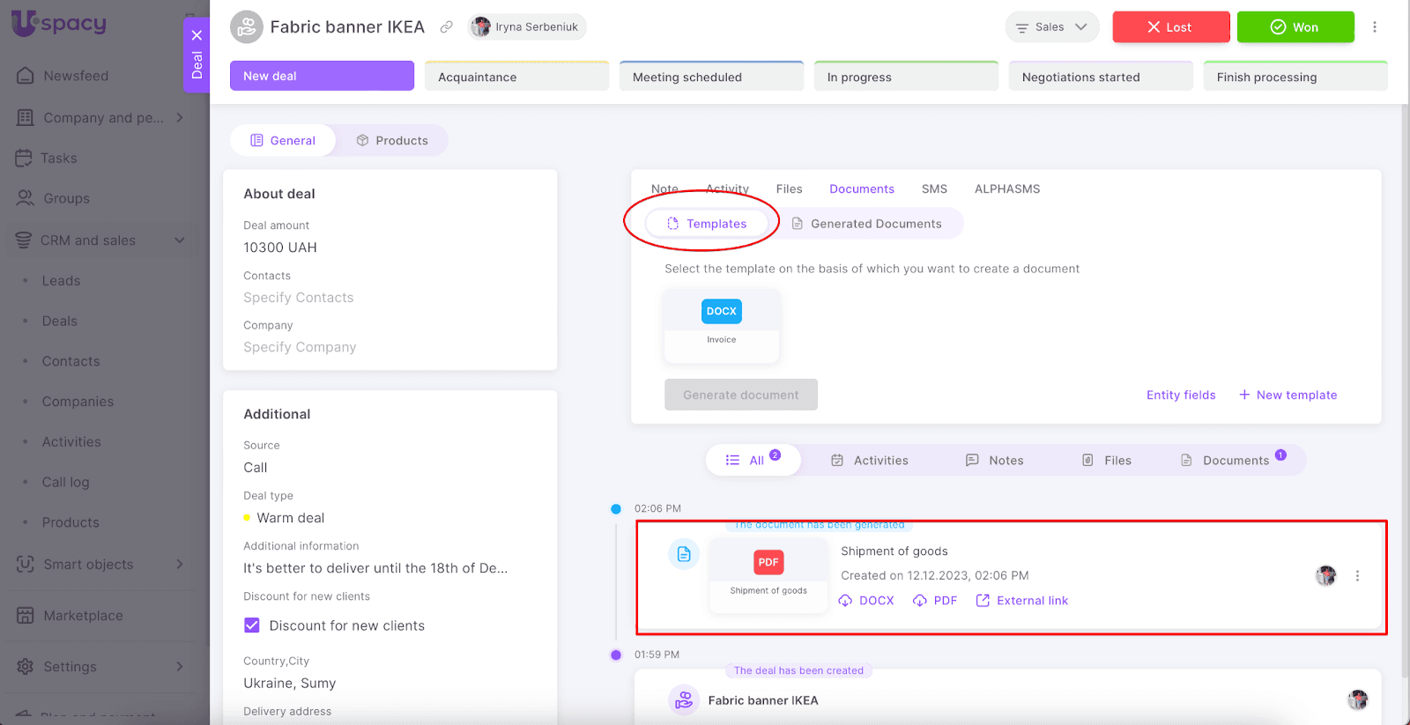Mark the deal as Won
The width and height of the screenshot is (1410, 725).
click(x=1295, y=27)
